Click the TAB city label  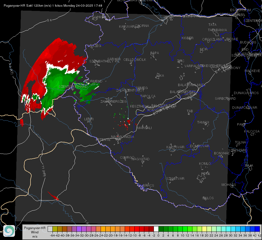190,111
